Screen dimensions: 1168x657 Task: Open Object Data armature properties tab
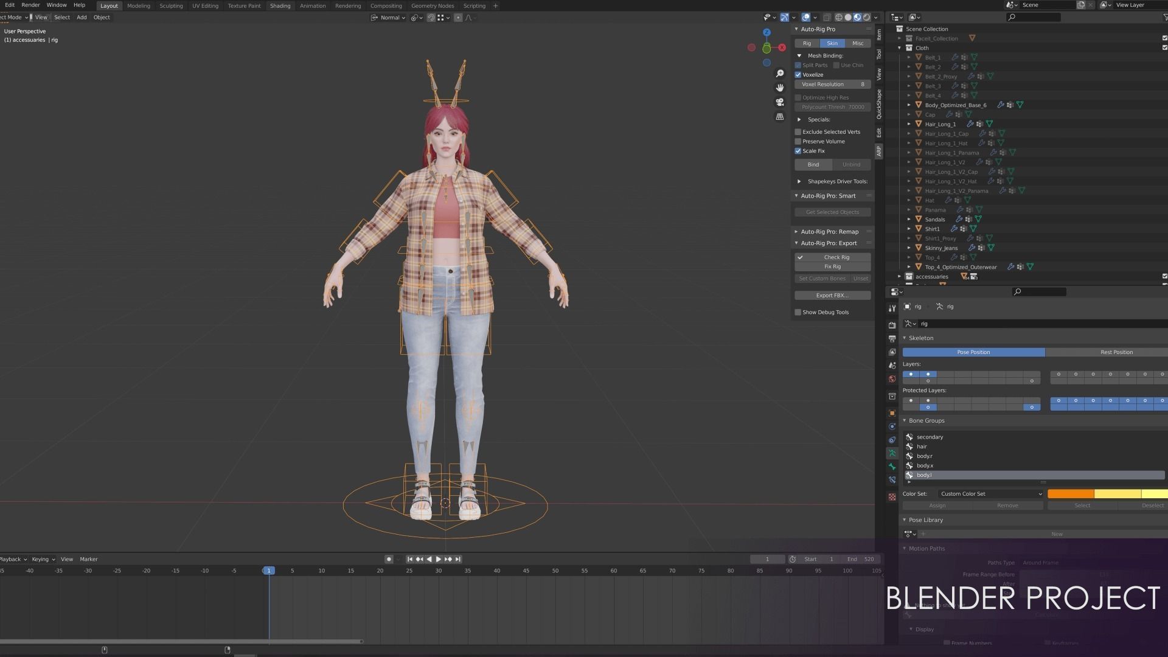[892, 453]
